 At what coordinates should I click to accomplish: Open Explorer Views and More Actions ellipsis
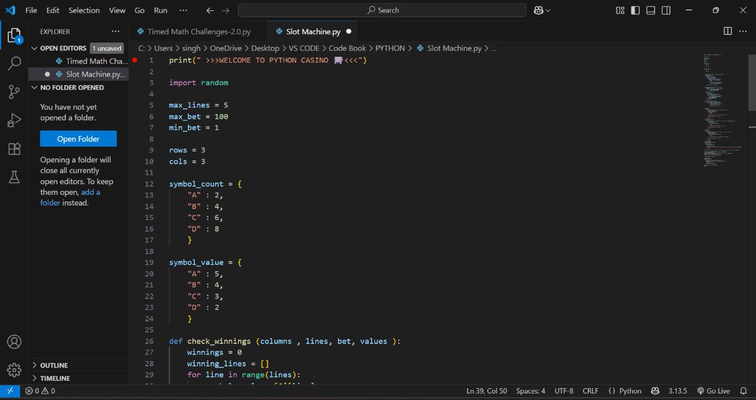115,31
